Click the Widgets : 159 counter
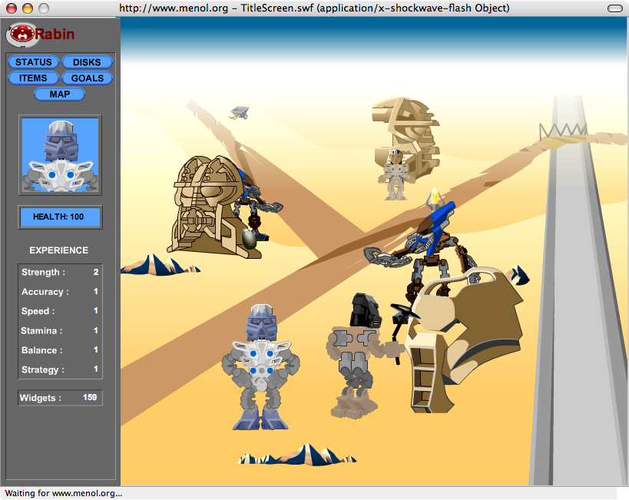629x500 pixels. 60,398
